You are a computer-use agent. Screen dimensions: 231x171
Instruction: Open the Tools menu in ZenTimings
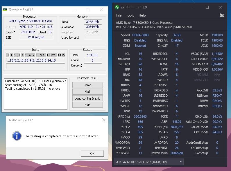(x=130, y=15)
